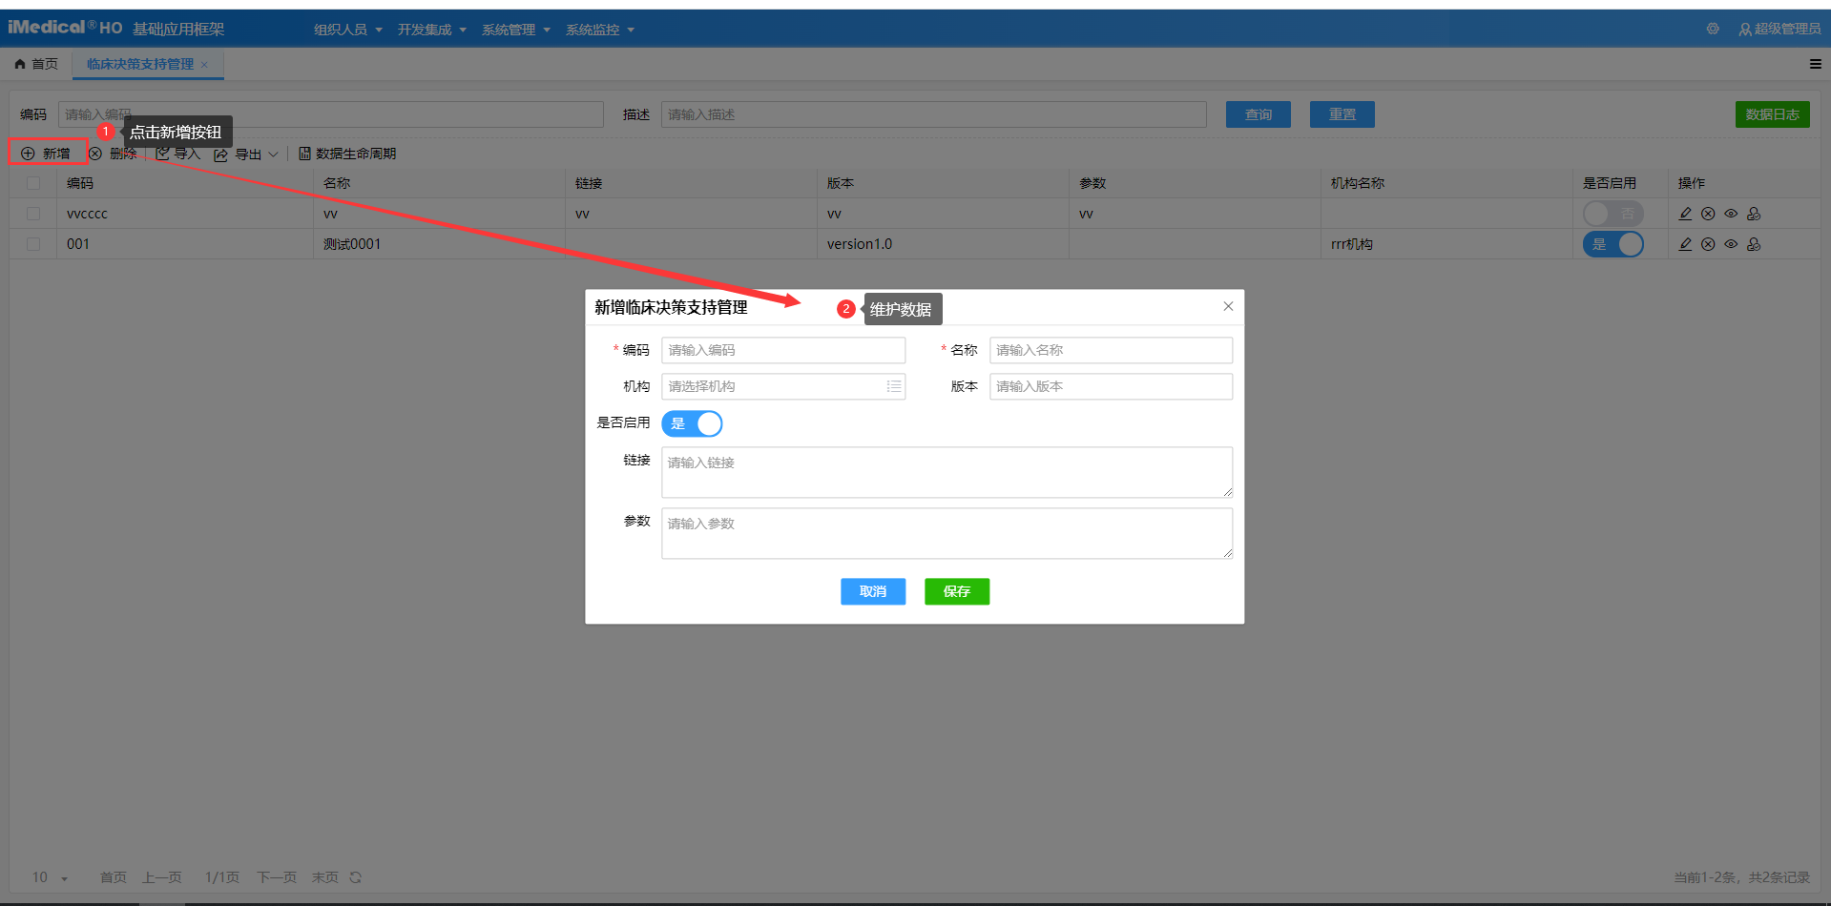Open the 机构 selection dropdown in dialog
The width and height of the screenshot is (1831, 906).
click(782, 386)
